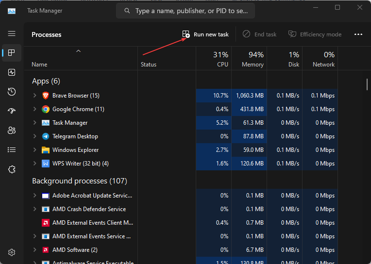371x264 pixels.
Task: Open Task Manager settings gear
Action: (12, 252)
